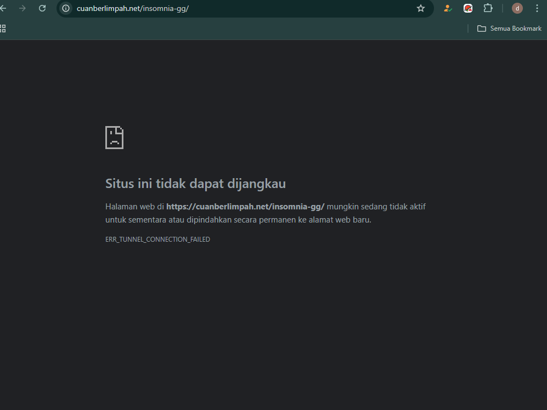
Task: Click the 'Situs ini tidak dapat dijangkau' heading
Action: click(195, 184)
